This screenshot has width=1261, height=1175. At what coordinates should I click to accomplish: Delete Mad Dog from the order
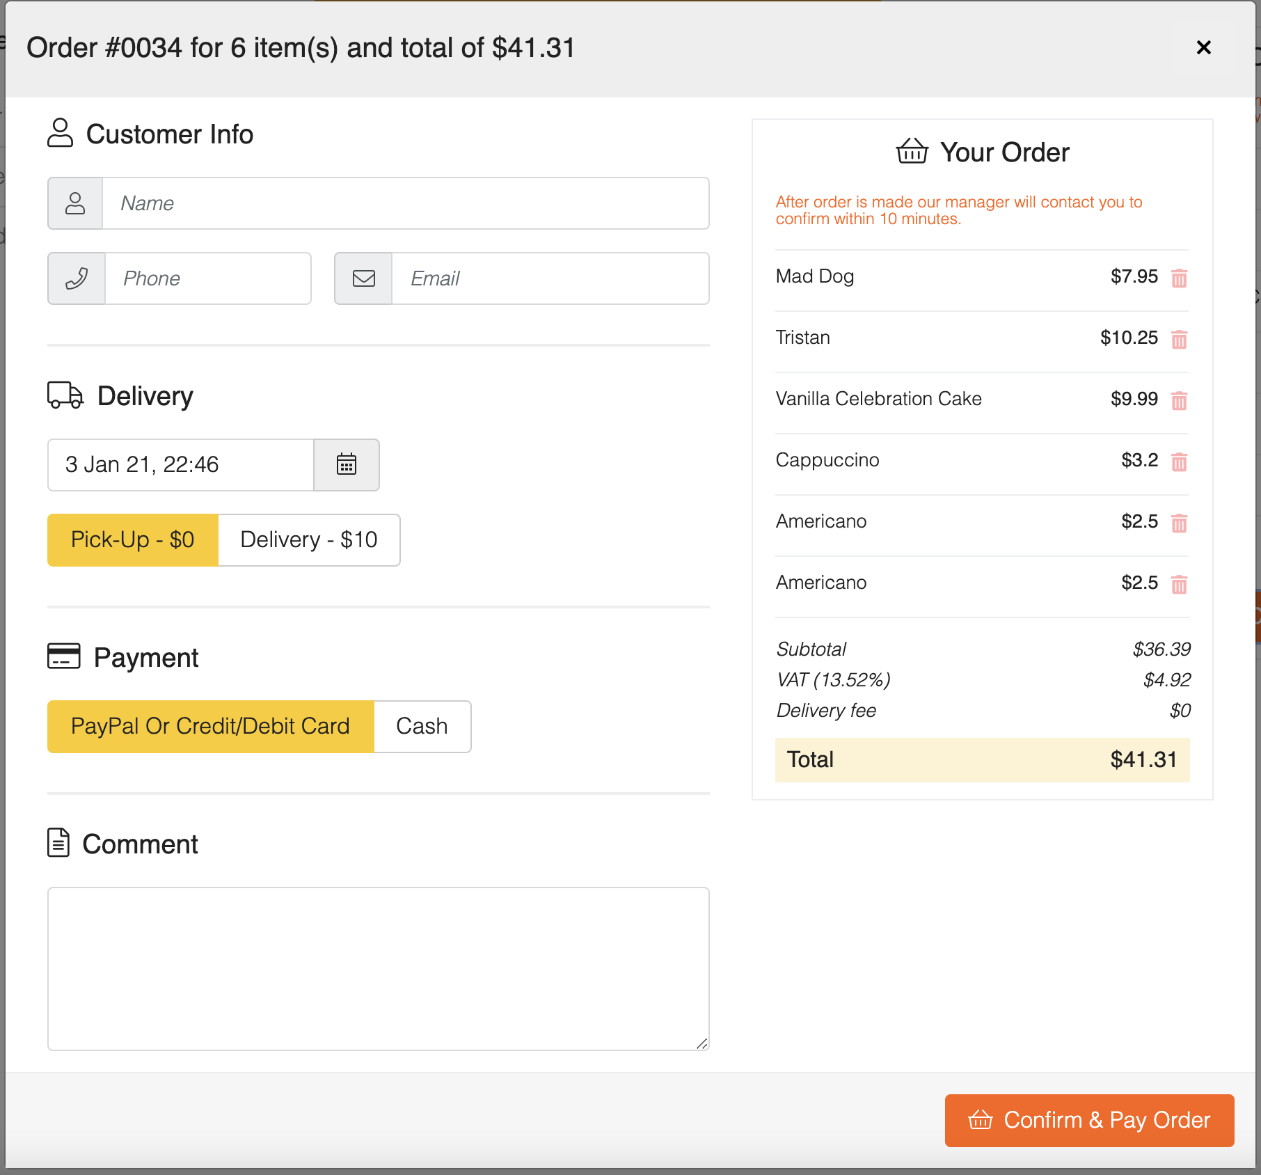pos(1179,278)
